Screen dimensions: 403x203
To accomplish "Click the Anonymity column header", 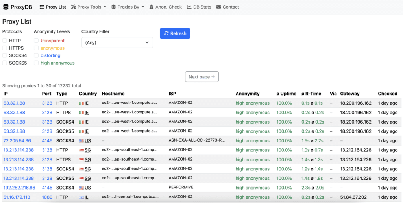I will click(x=248, y=94).
